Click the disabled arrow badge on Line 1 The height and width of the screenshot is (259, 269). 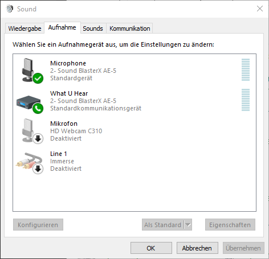coord(38,168)
